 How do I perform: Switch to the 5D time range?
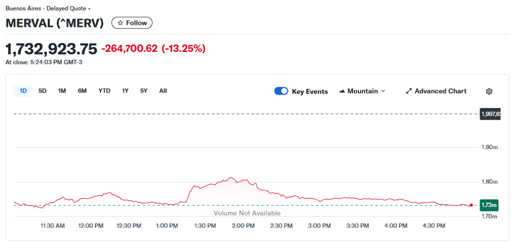click(42, 91)
